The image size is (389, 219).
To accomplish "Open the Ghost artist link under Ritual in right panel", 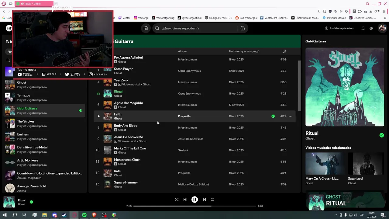I will pyautogui.click(x=310, y=138).
